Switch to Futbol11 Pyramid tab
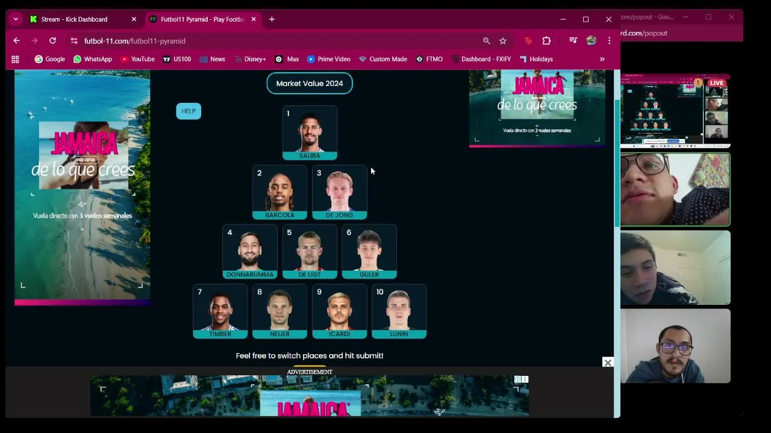This screenshot has width=771, height=433. click(202, 19)
